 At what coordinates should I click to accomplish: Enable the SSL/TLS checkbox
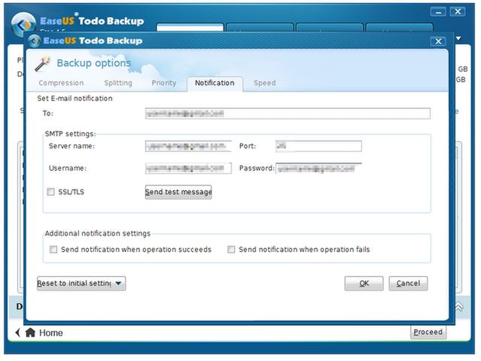(x=50, y=192)
